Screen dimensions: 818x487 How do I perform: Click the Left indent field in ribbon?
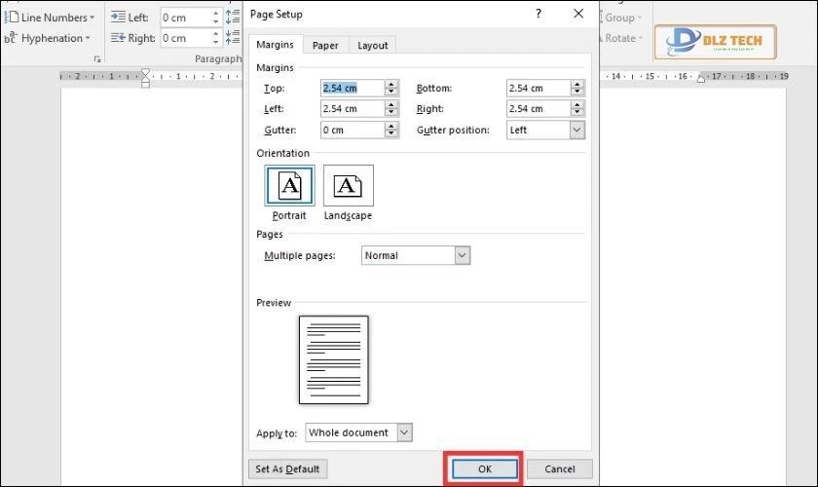[x=187, y=18]
